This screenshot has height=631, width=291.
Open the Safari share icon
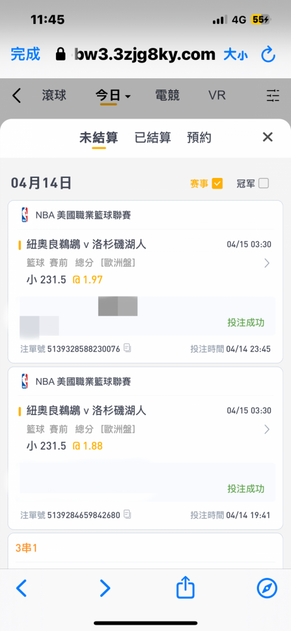pyautogui.click(x=185, y=588)
